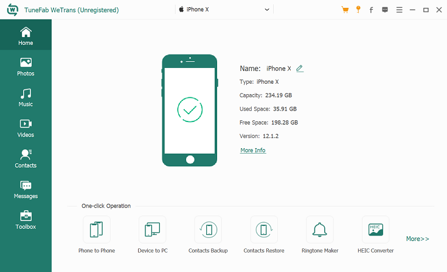Open the HEIC Converter icon
447x272 pixels.
click(x=375, y=229)
